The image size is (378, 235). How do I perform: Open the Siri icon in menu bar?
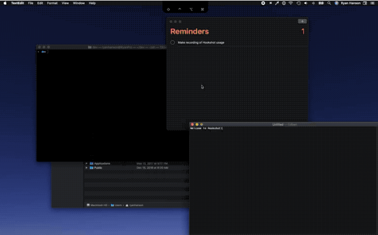click(337, 3)
